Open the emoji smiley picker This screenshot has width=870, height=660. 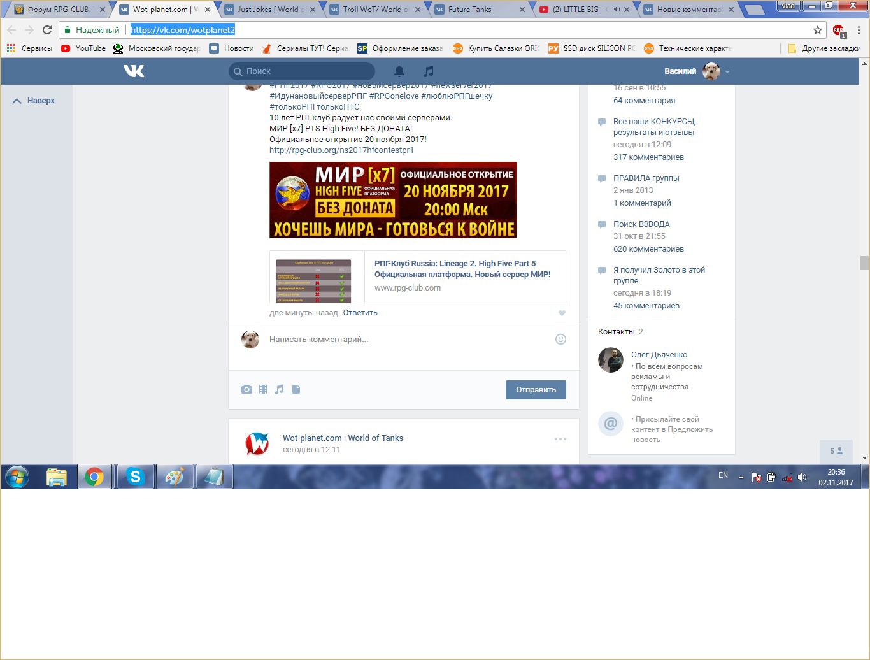[560, 340]
